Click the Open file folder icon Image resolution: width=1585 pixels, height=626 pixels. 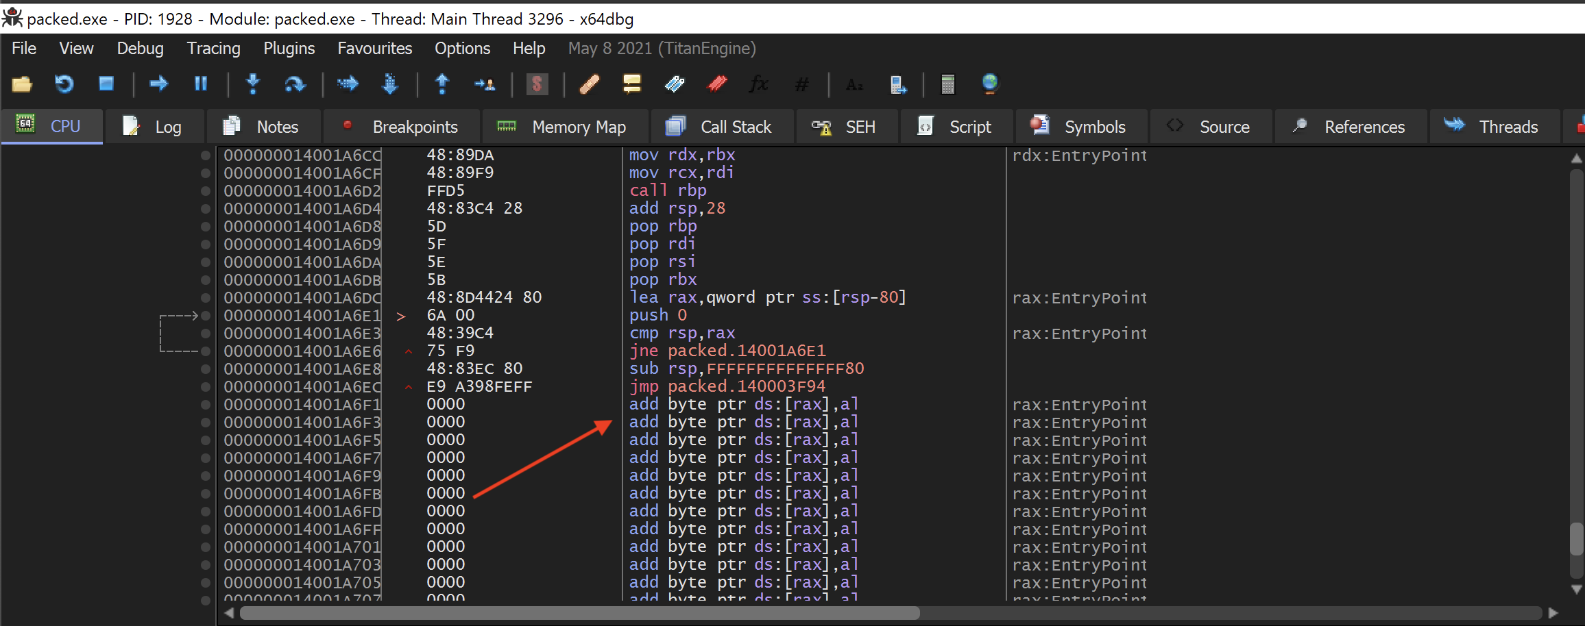coord(22,84)
